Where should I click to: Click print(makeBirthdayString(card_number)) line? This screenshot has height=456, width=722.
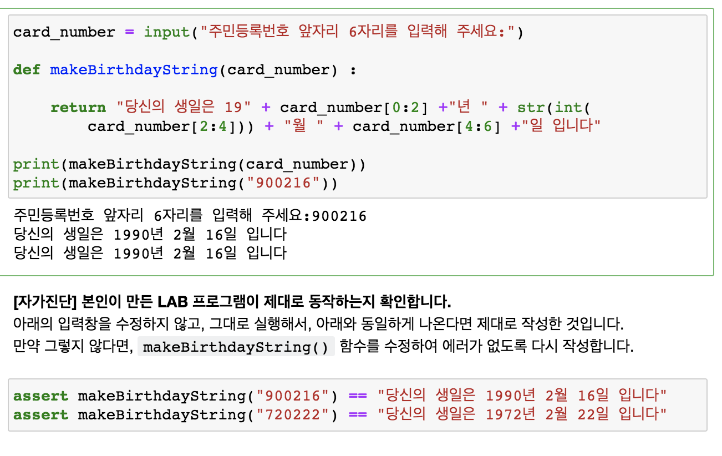(x=189, y=164)
